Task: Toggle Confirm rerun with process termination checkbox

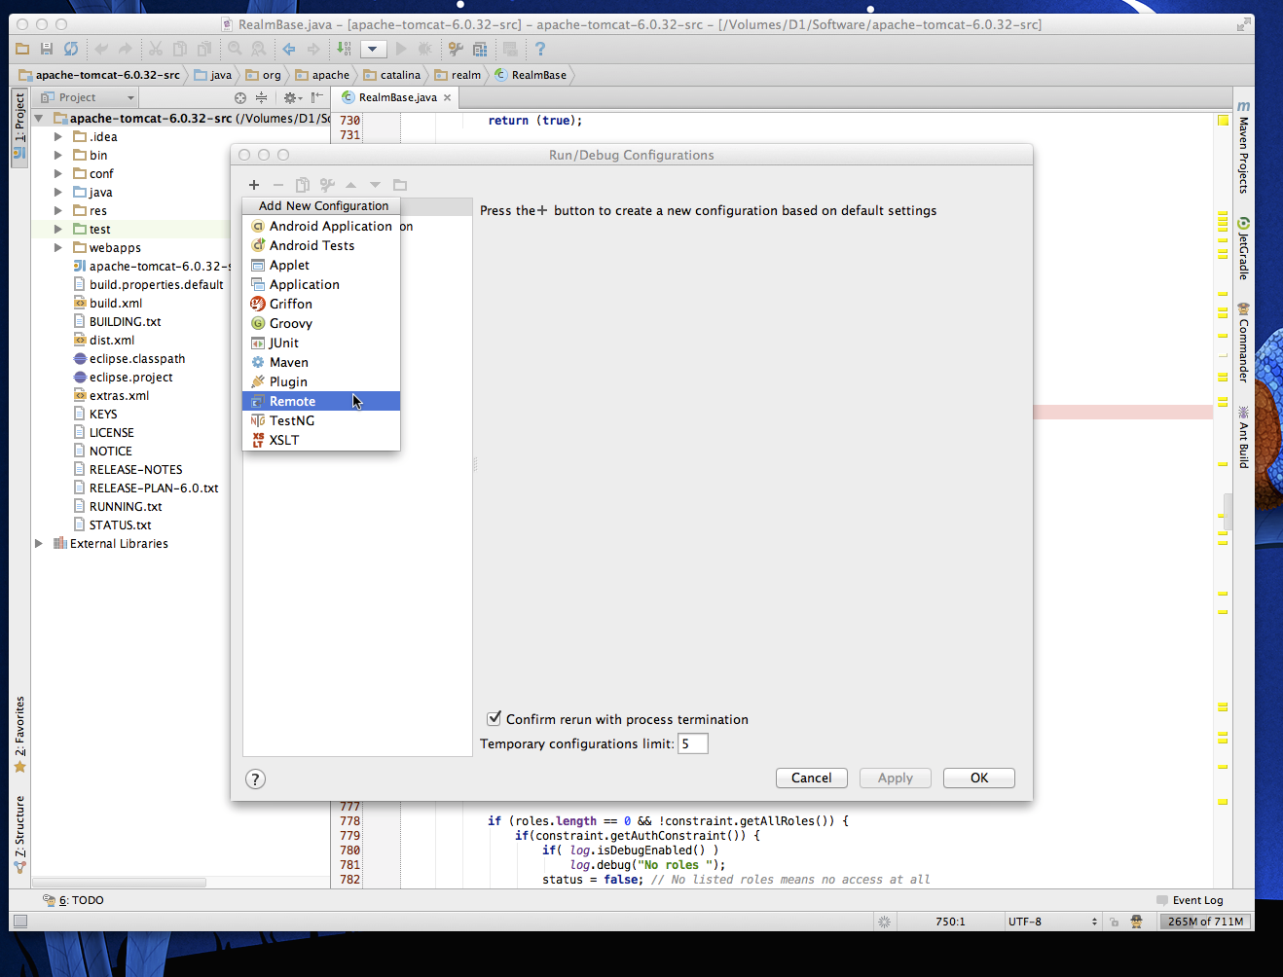Action: 494,718
